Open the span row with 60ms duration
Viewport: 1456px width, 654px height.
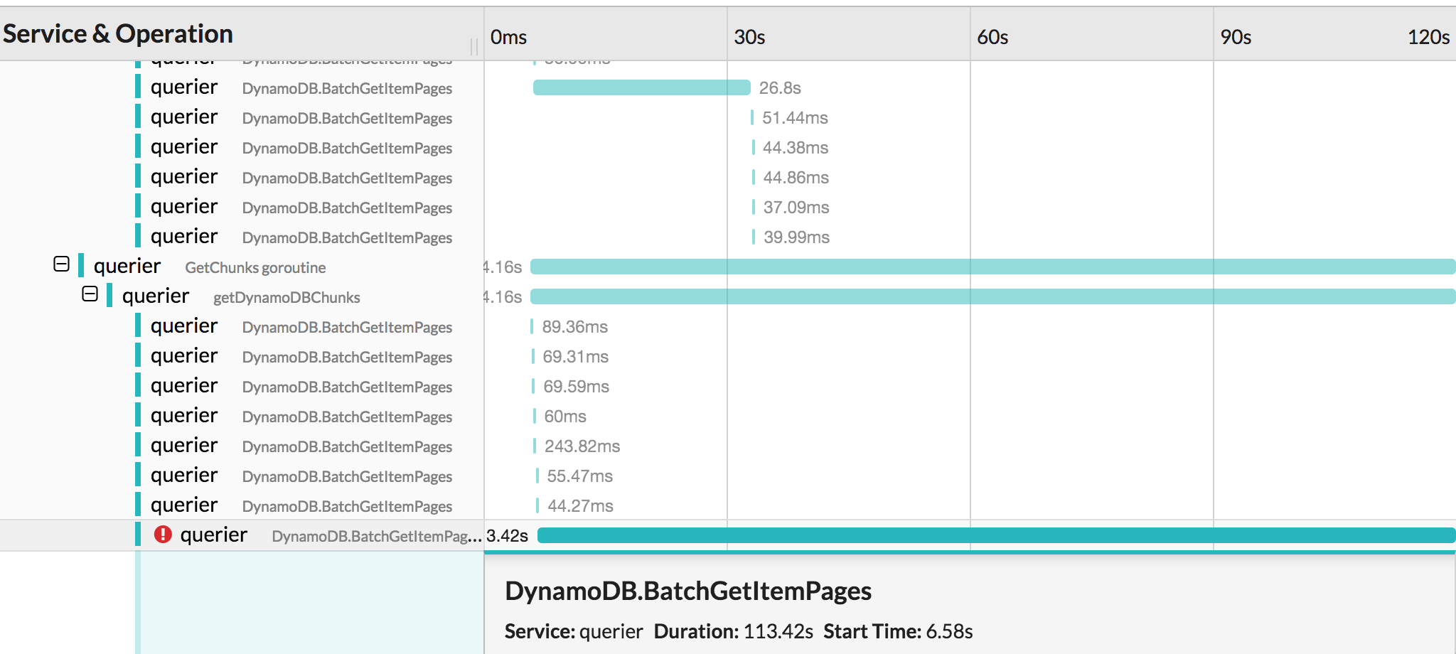click(728, 416)
